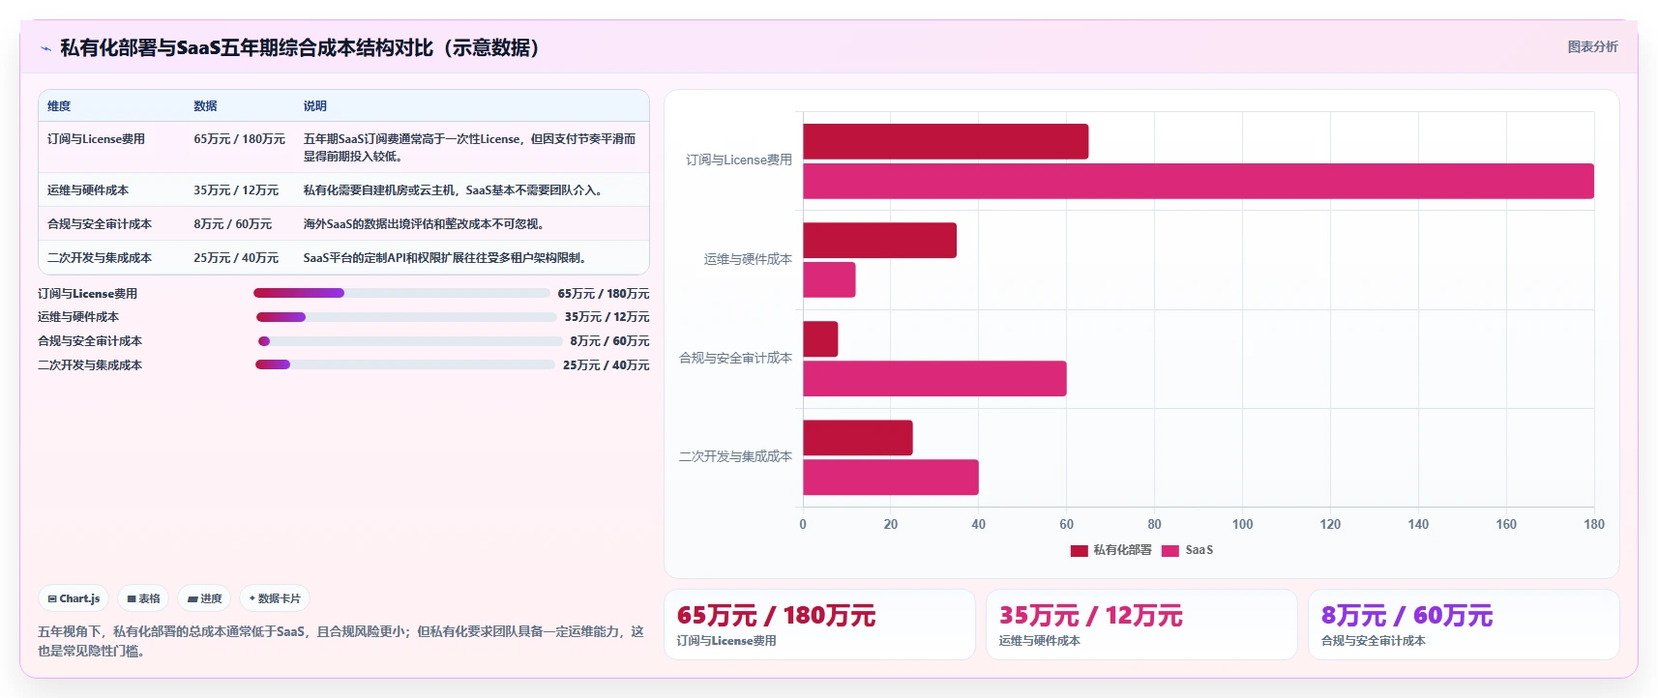Click the 运维与硬件成本 progress bar

[406, 317]
